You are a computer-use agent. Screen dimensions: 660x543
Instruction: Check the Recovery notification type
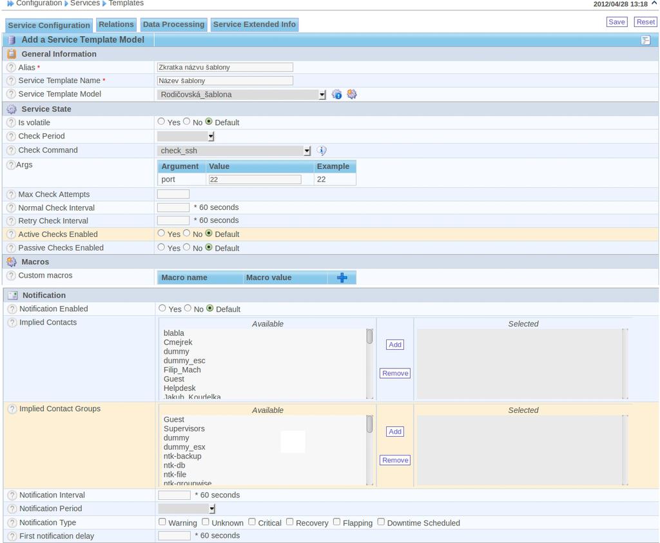tap(289, 522)
